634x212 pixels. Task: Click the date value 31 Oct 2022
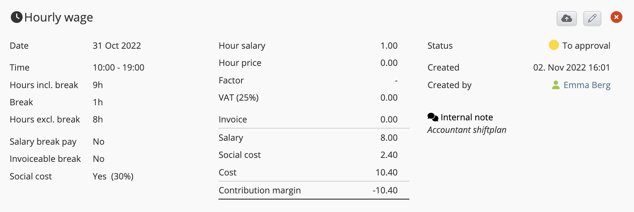pos(117,46)
